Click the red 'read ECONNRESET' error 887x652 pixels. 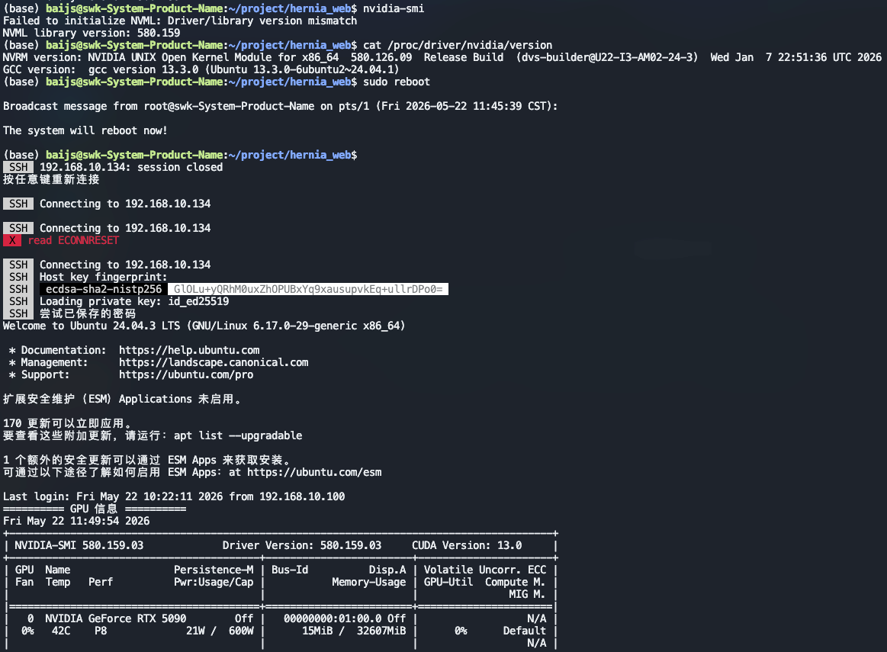coord(73,240)
